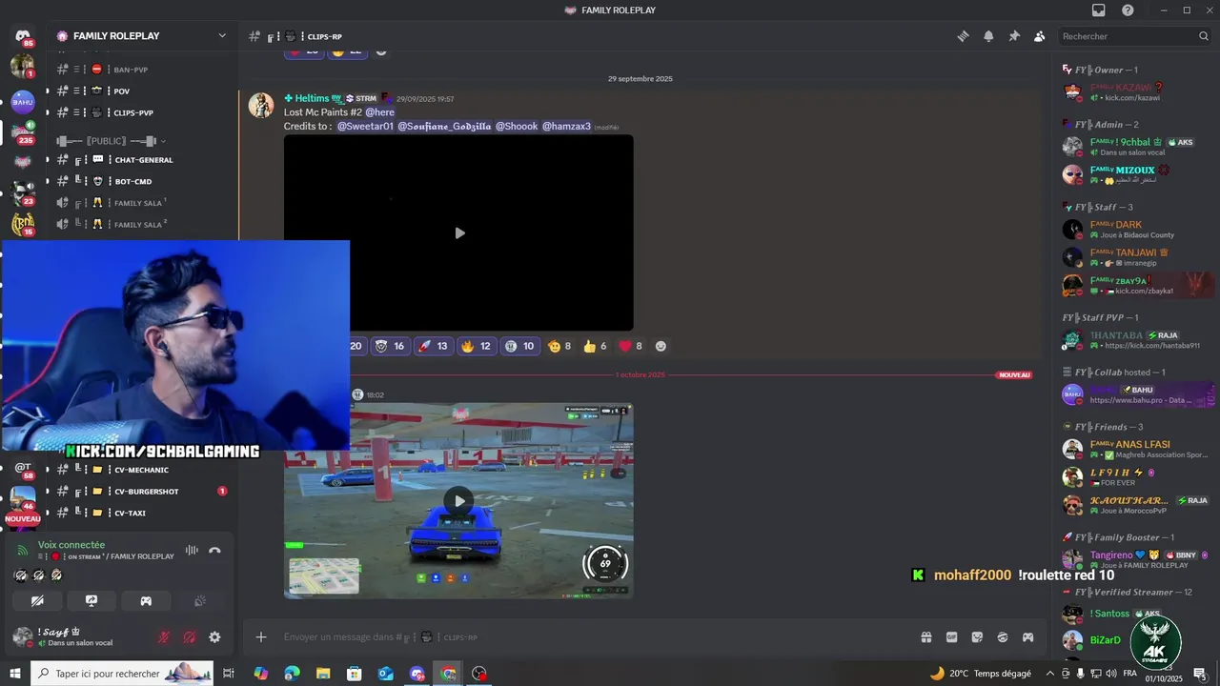Click the @Sweetar01 mention
This screenshot has width=1220, height=686.
point(365,126)
